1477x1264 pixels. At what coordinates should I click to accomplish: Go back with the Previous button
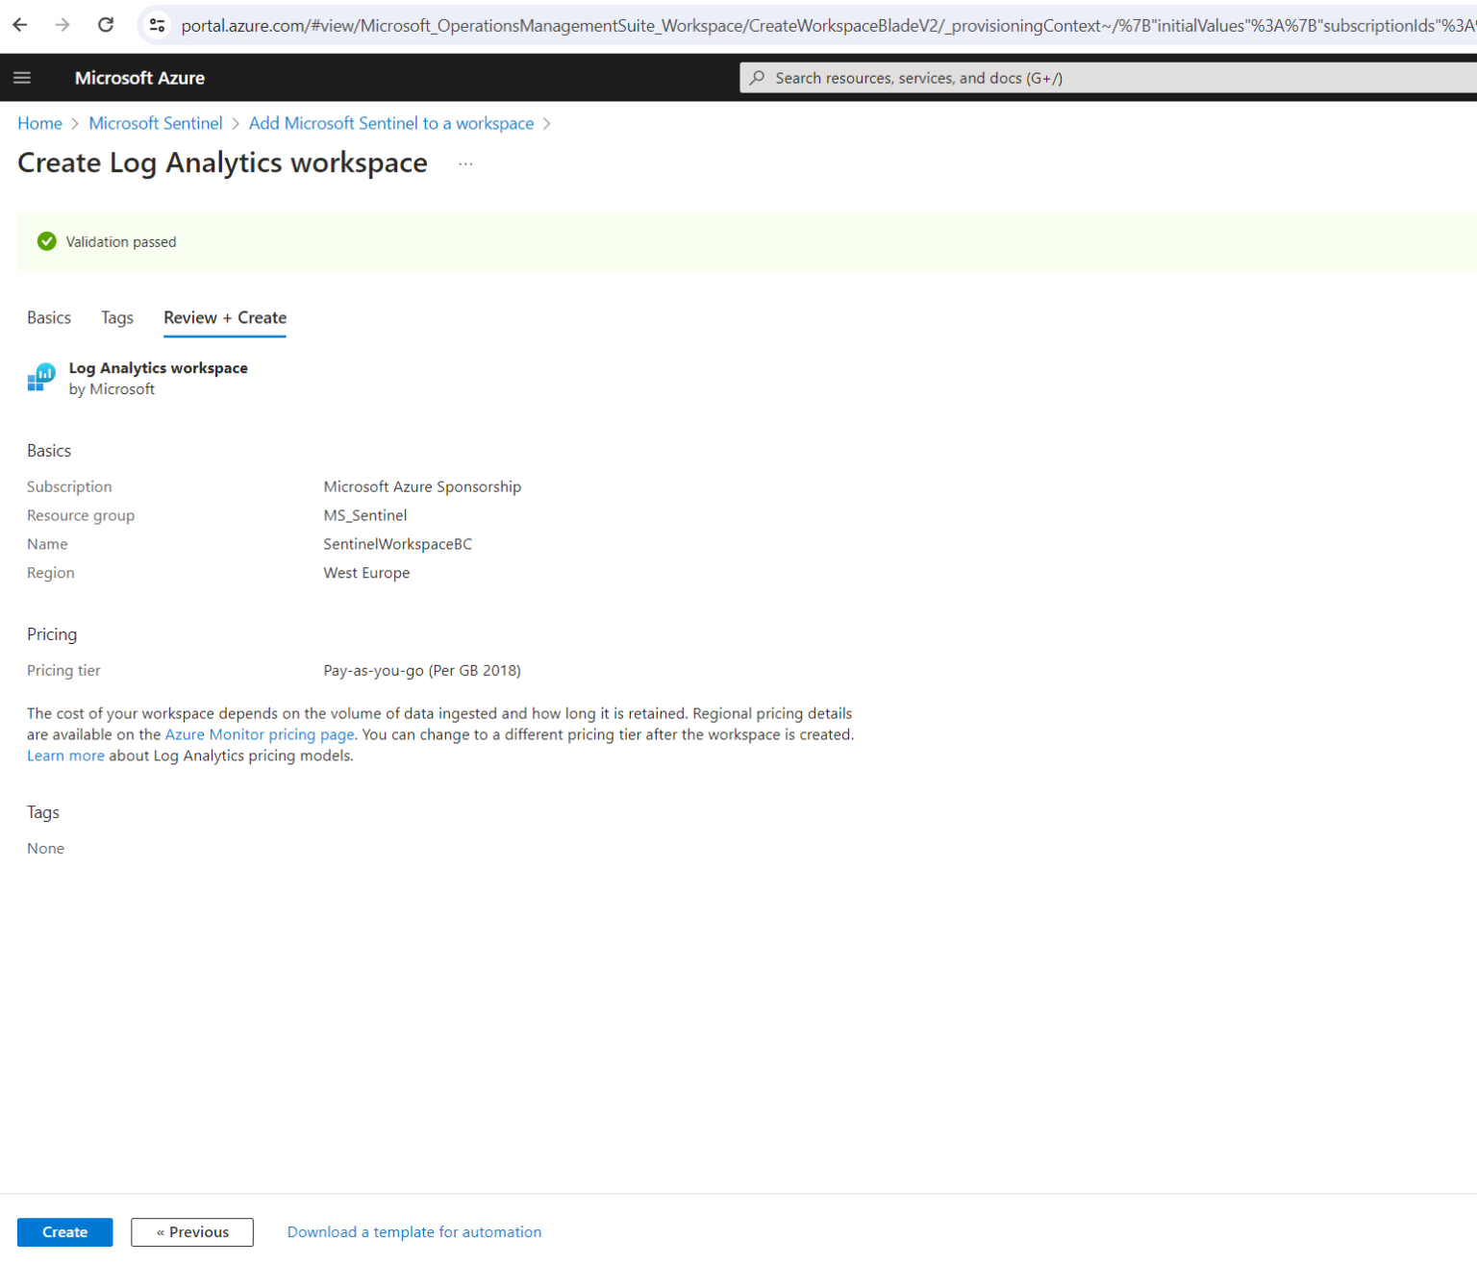(x=192, y=1232)
